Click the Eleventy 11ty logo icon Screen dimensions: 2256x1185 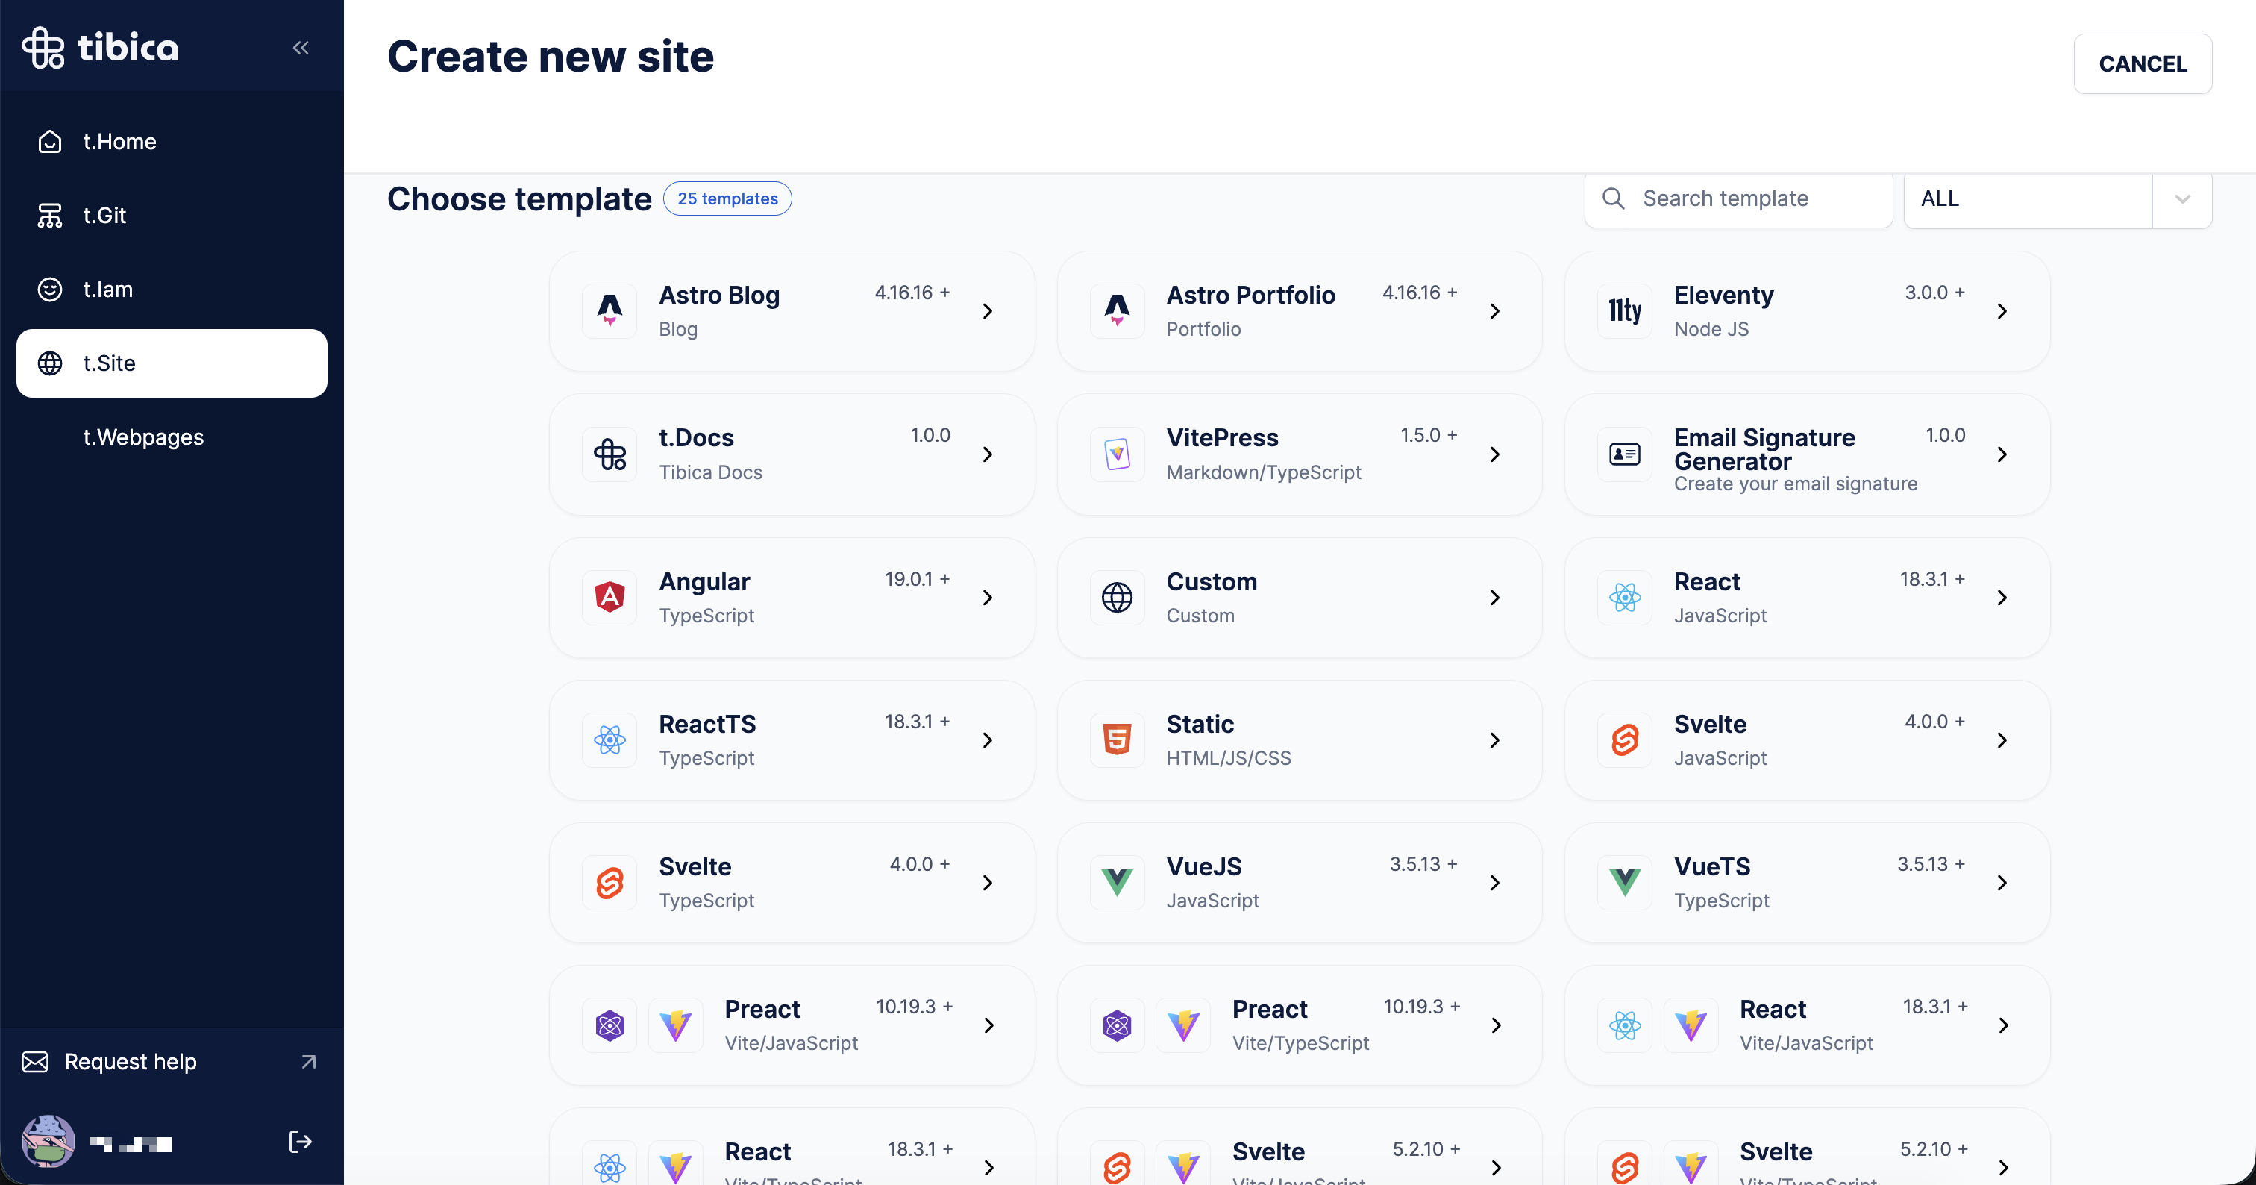pos(1625,311)
